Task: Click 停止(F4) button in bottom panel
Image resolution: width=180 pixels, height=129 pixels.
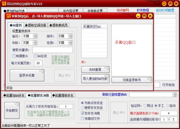Action: [119, 112]
